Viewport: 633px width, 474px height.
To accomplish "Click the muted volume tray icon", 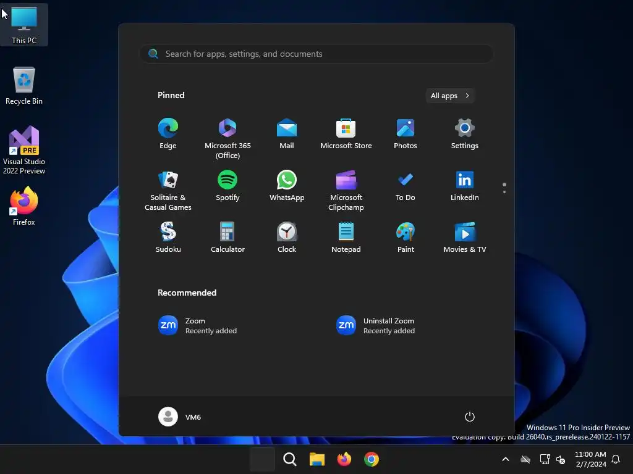I will click(x=561, y=459).
